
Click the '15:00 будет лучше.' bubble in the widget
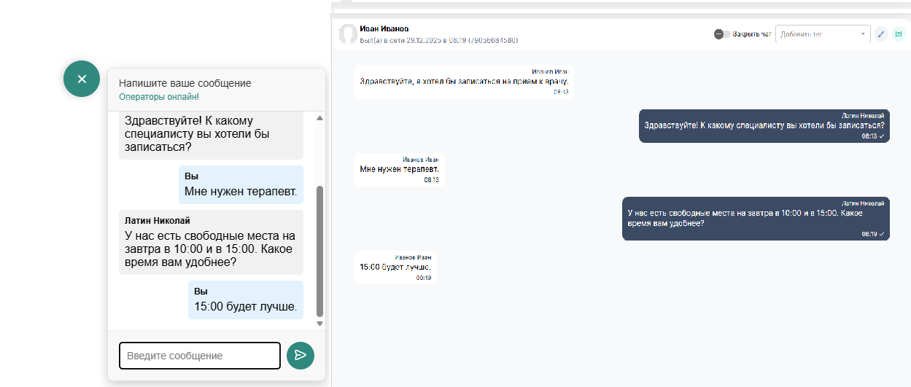pos(245,300)
